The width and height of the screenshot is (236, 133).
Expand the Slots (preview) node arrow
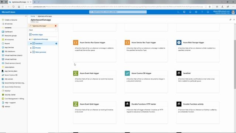(31, 52)
